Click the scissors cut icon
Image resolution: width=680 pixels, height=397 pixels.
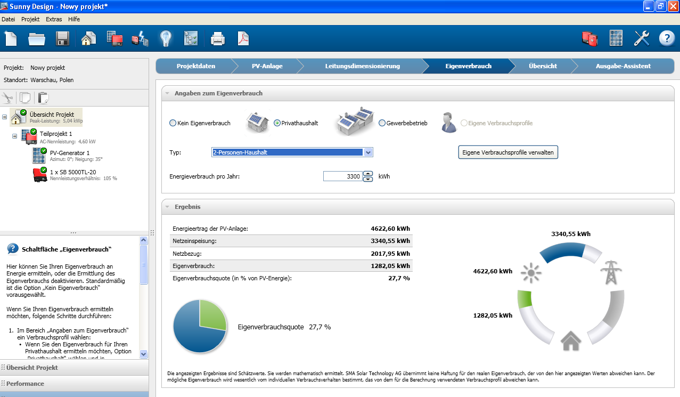(x=7, y=98)
